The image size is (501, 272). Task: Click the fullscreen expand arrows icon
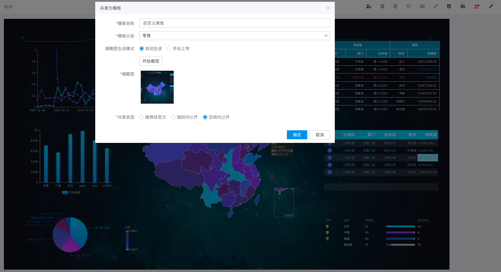click(x=436, y=6)
